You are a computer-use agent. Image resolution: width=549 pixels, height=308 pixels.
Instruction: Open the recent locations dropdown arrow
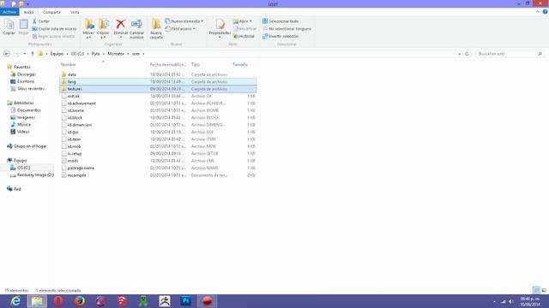(25, 54)
